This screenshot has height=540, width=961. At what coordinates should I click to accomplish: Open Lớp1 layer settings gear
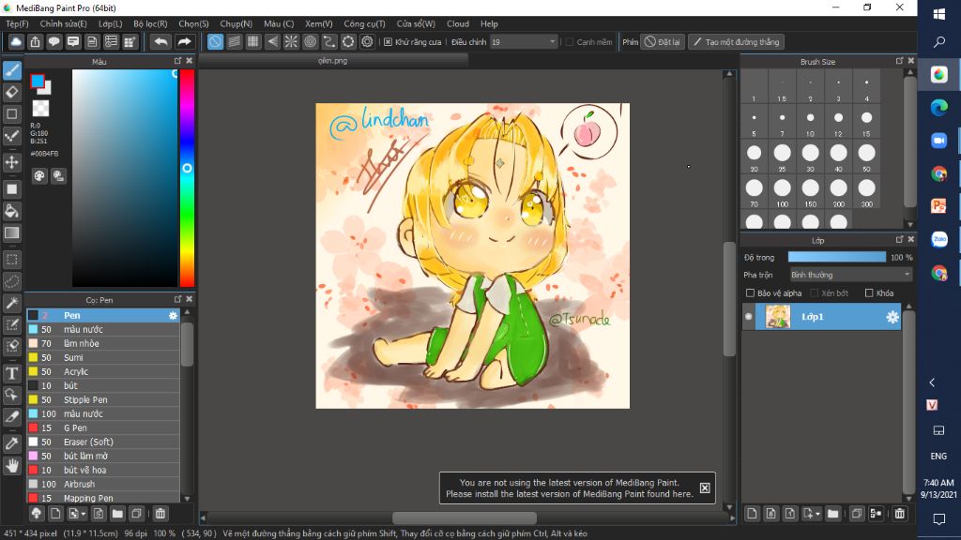892,317
